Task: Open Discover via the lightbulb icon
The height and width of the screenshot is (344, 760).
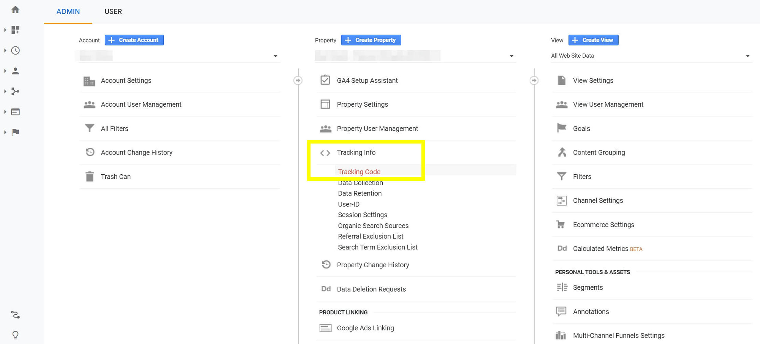Action: tap(15, 335)
